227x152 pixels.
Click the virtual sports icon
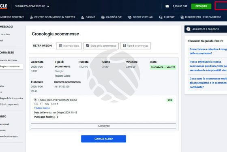click(x=130, y=17)
